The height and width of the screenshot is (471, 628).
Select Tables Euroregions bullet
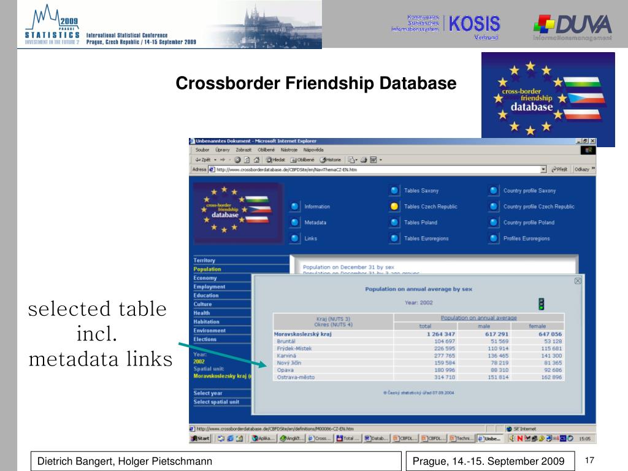394,239
